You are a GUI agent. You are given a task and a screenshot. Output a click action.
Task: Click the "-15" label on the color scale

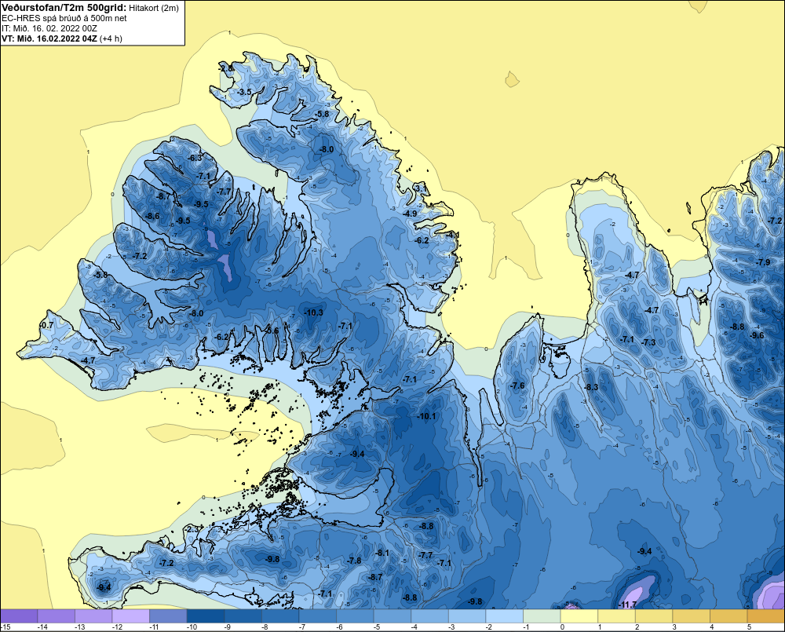[6, 627]
